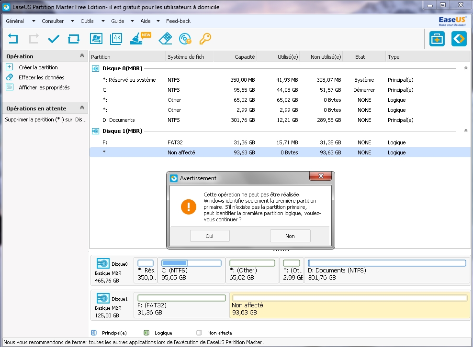Select pending operation Supprimer la partition

point(45,119)
